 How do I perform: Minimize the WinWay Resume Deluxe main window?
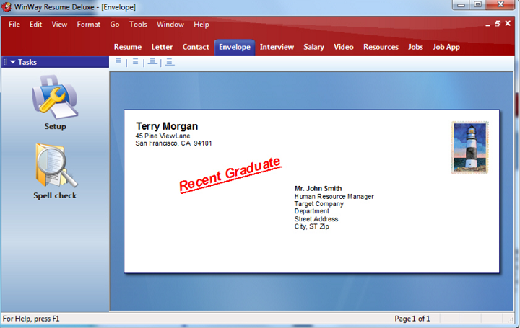click(461, 5)
